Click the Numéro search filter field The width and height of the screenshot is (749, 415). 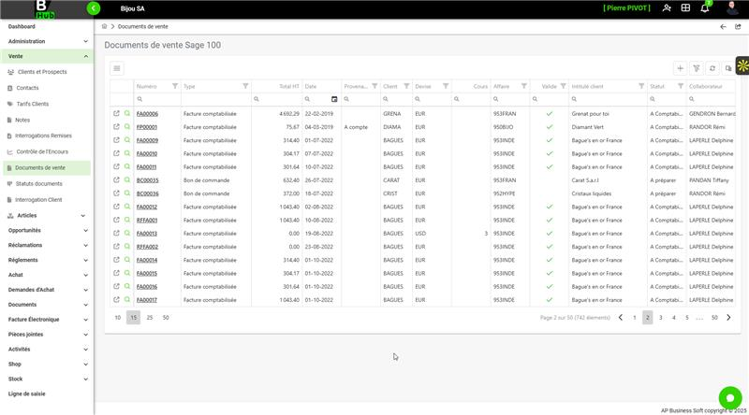point(157,99)
